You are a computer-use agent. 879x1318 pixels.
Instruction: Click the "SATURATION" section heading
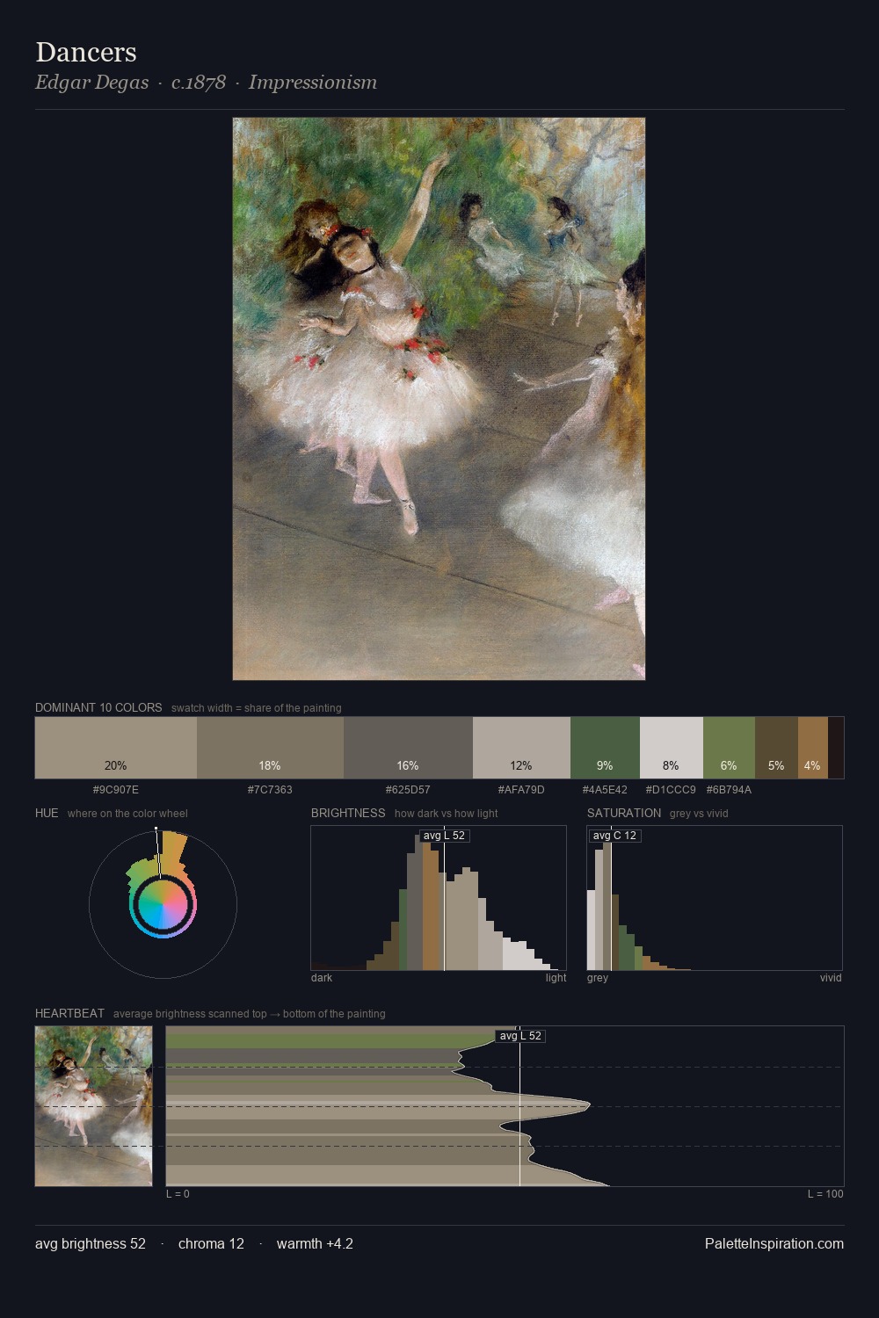(624, 813)
